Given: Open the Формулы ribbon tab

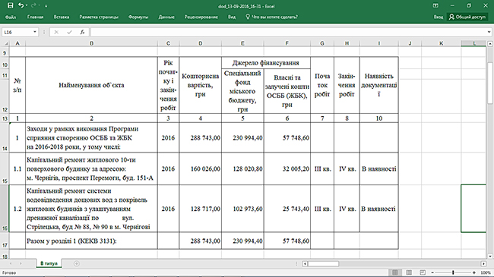Looking at the screenshot, I should (x=138, y=17).
